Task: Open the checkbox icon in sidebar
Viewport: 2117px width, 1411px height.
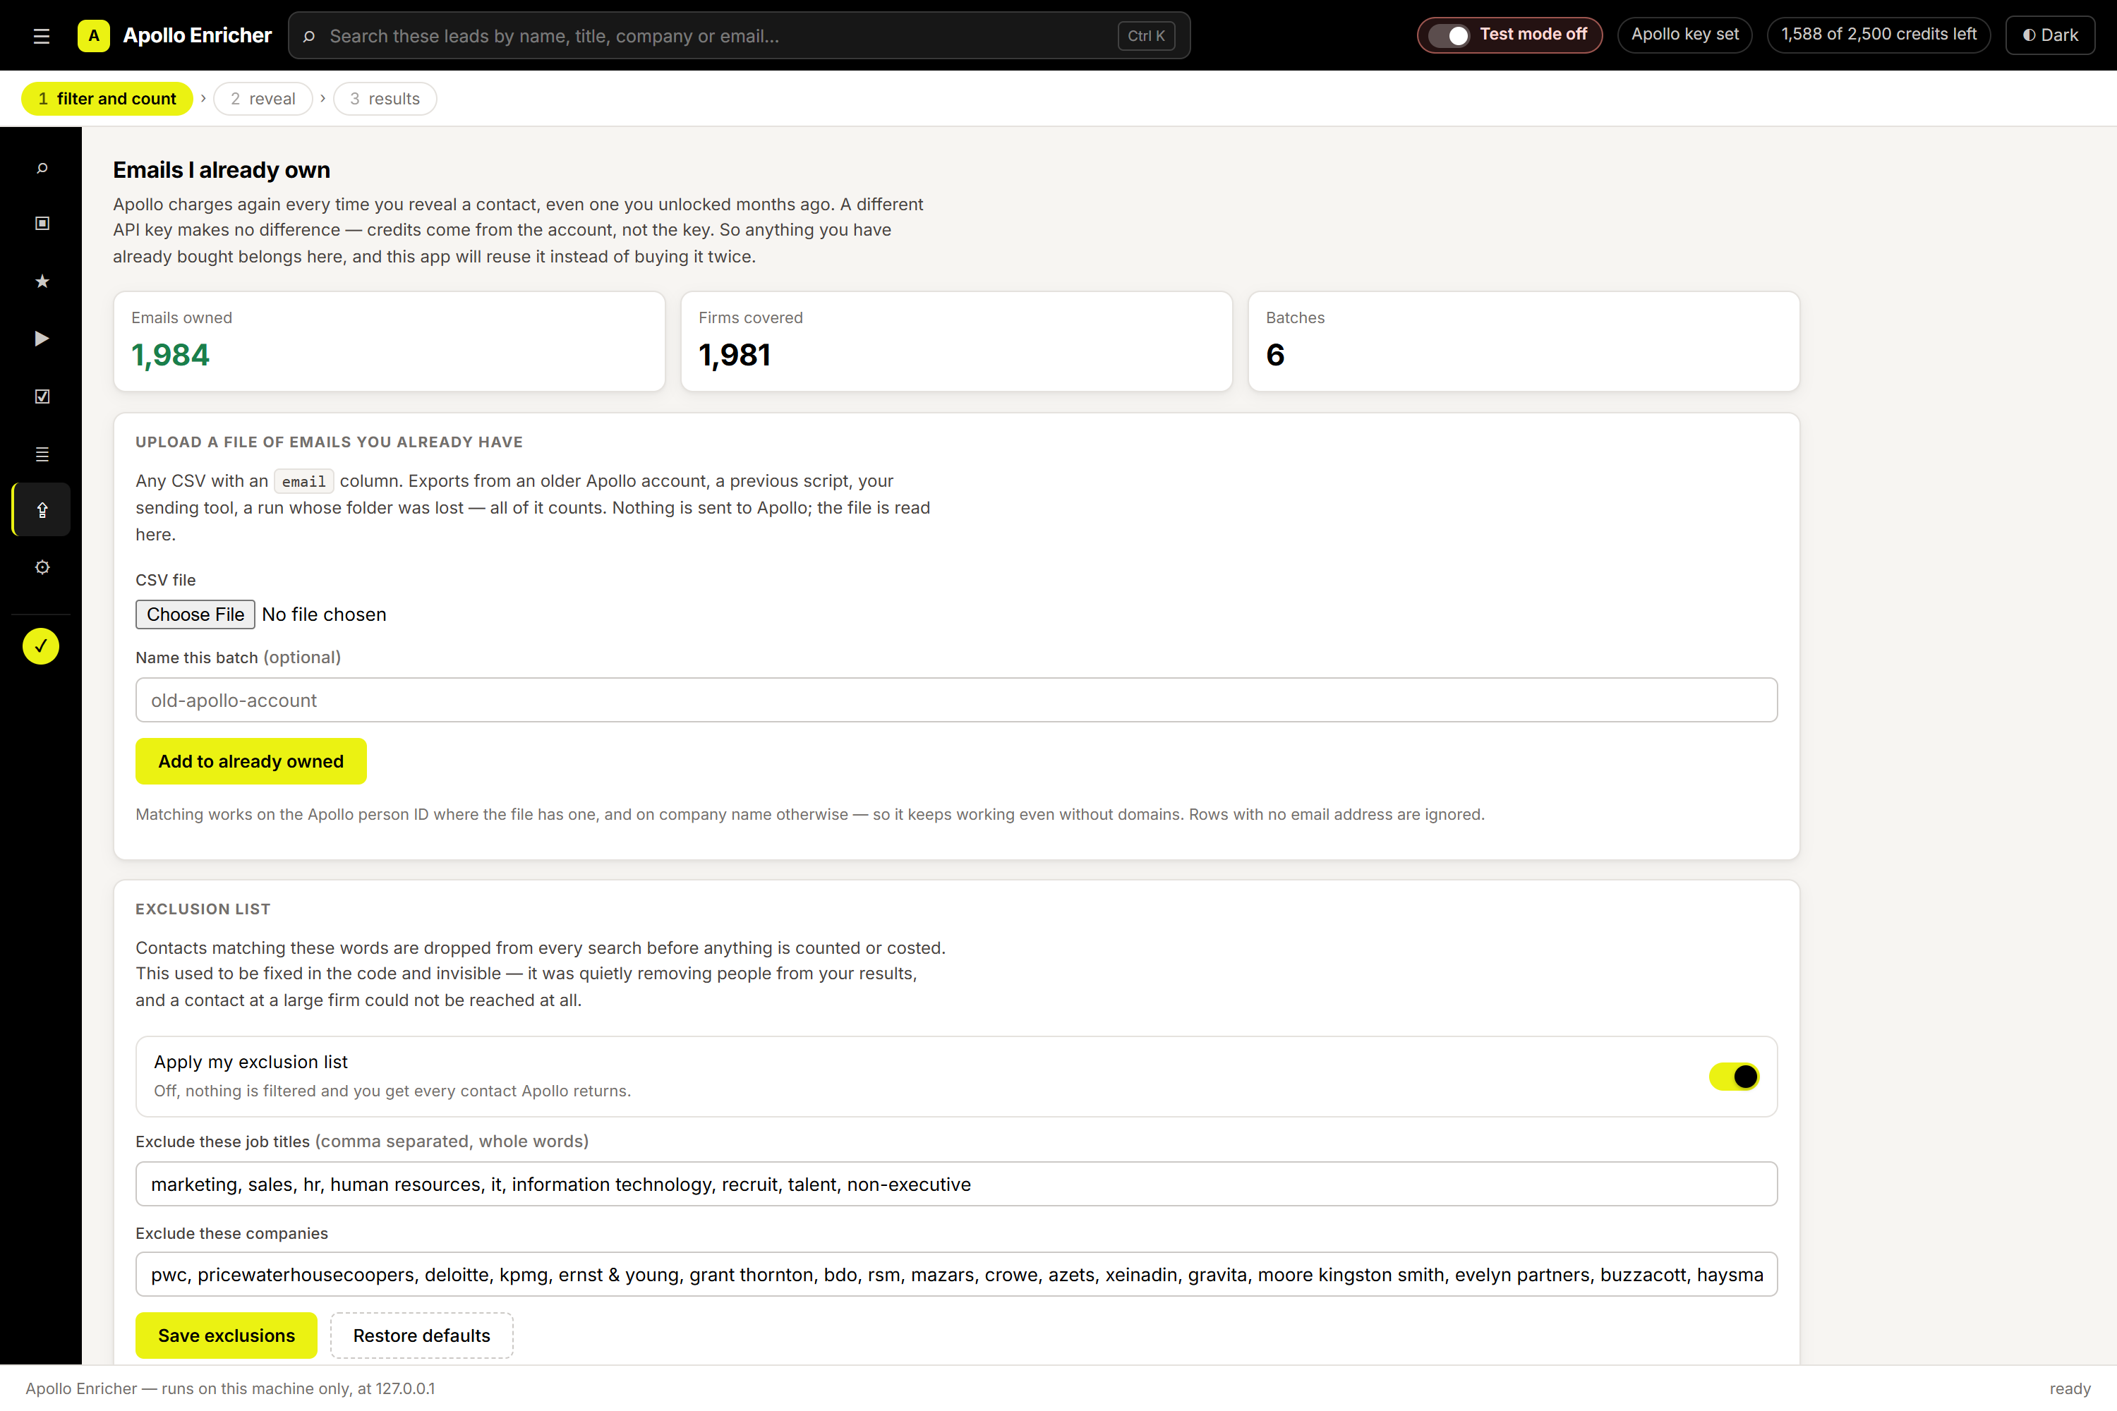Action: pyautogui.click(x=42, y=396)
